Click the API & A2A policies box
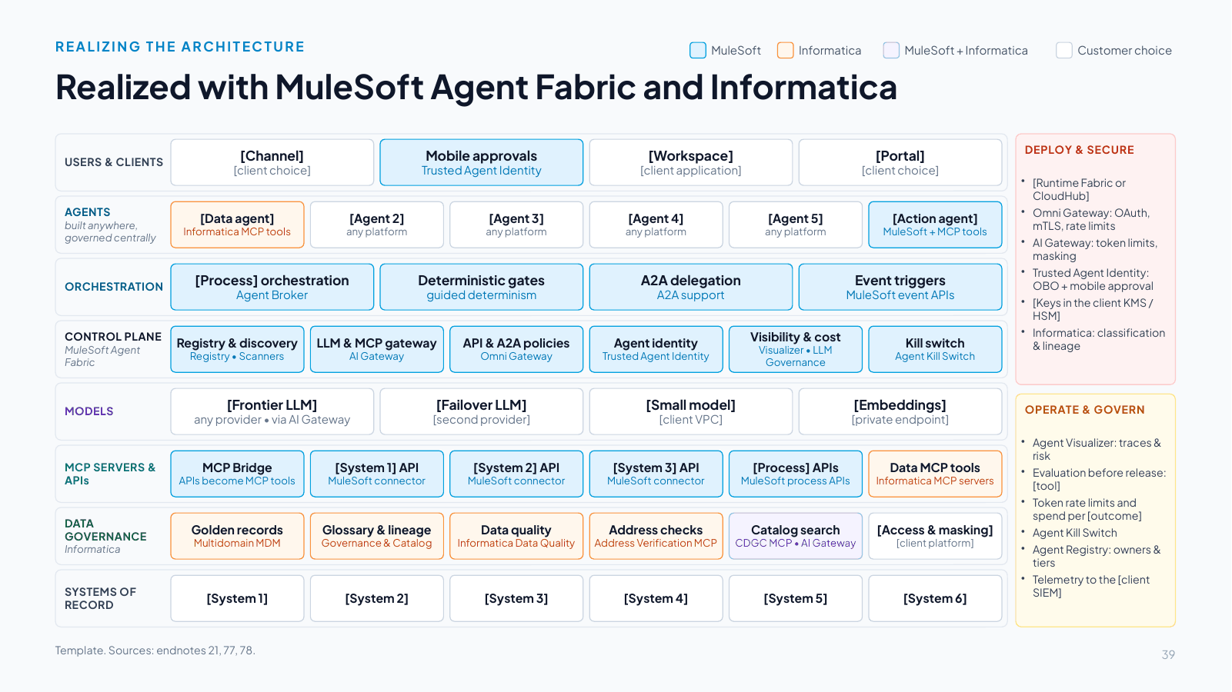 [516, 349]
